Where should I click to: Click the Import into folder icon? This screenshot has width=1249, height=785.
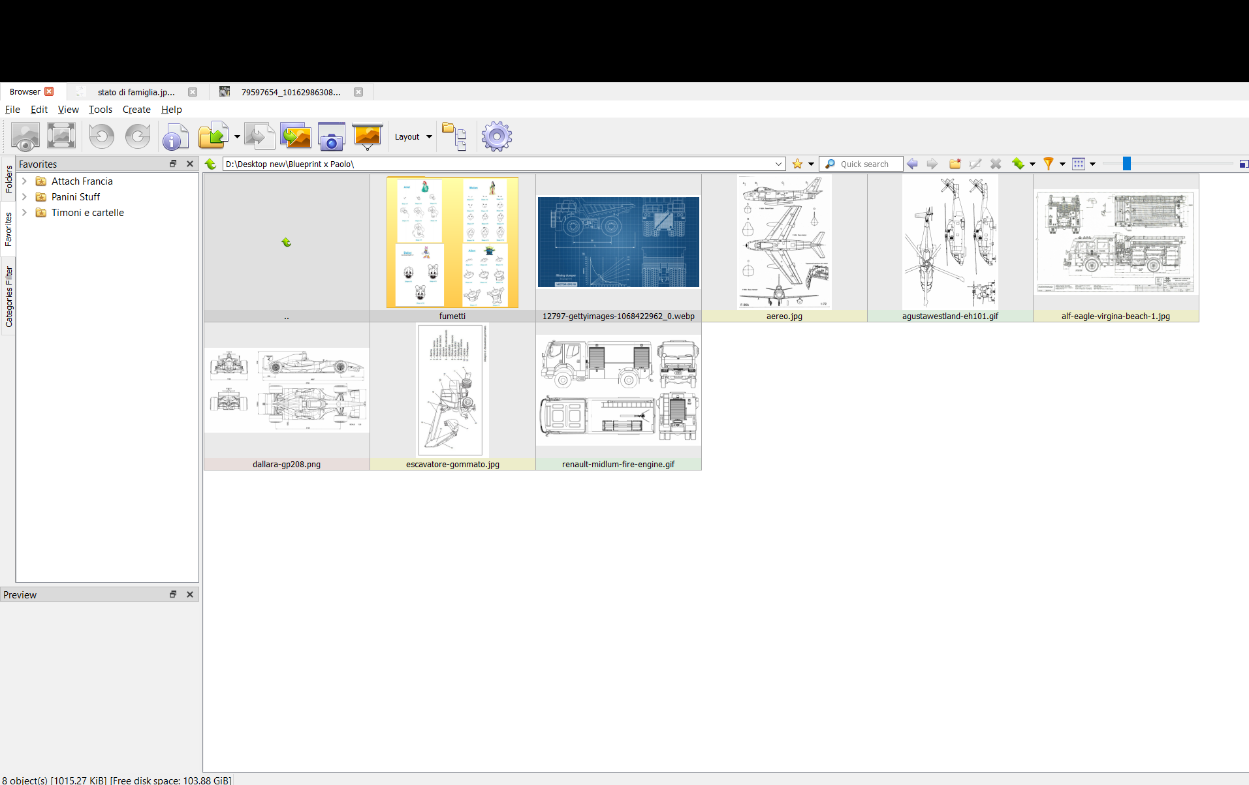213,137
